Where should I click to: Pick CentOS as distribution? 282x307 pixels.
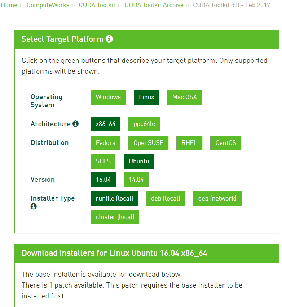coord(226,143)
